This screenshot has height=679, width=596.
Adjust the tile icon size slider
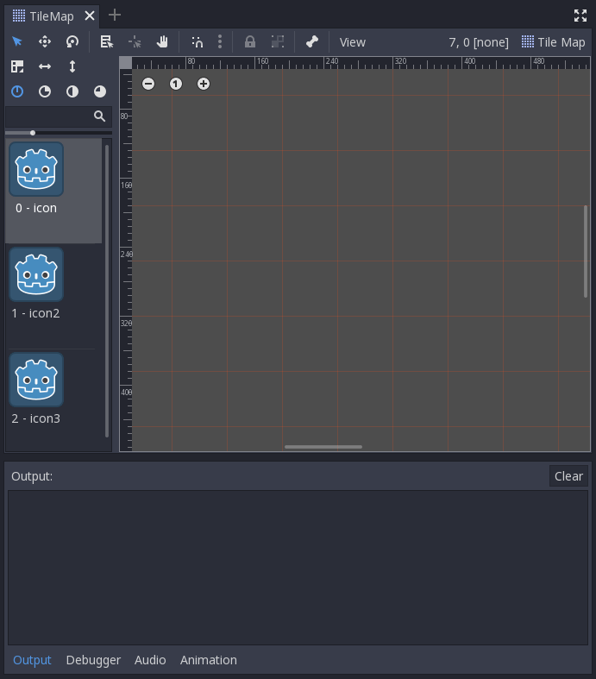tap(59, 133)
